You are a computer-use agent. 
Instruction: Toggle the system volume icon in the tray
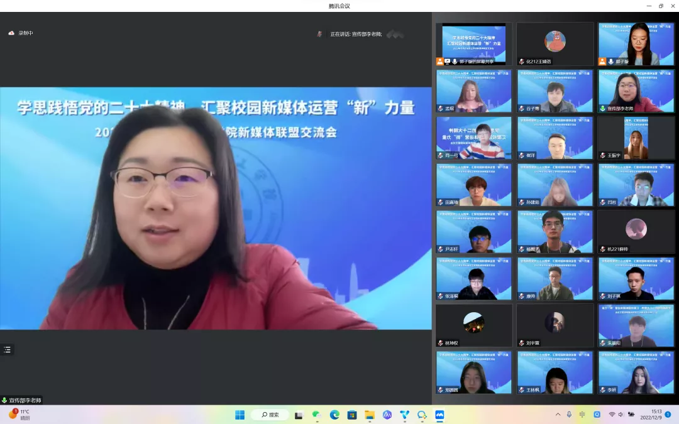pyautogui.click(x=621, y=415)
